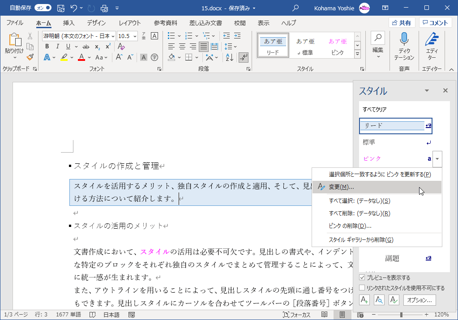Uncheck the プレビューを表示する checkbox

362,278
